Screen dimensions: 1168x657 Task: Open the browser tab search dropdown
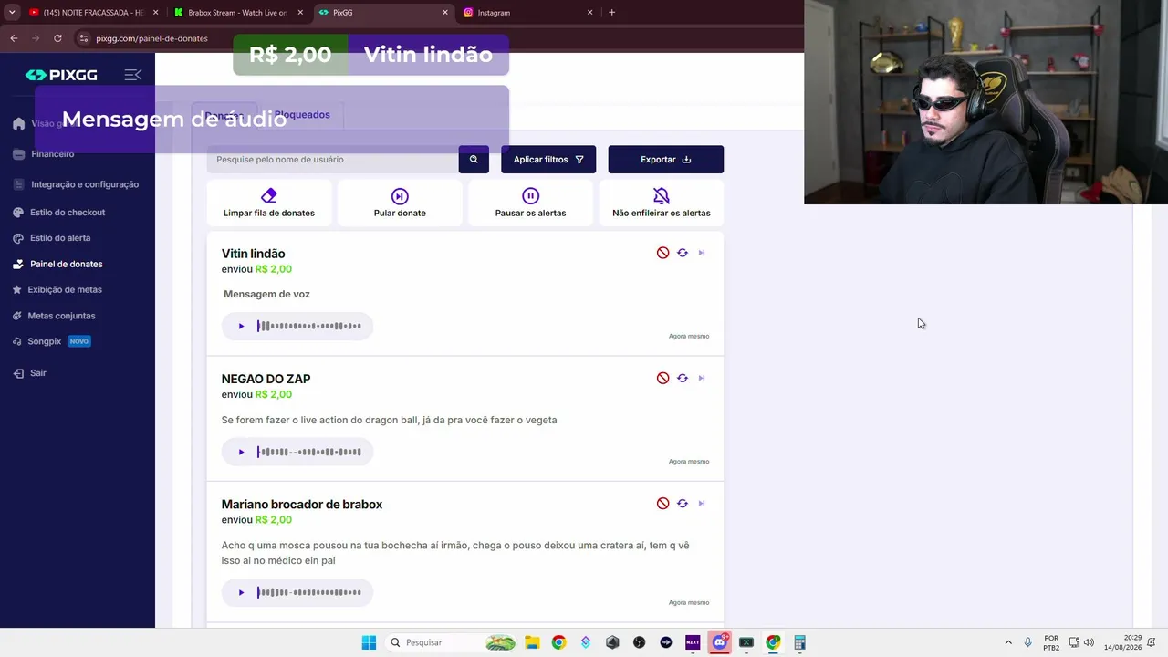point(12,13)
